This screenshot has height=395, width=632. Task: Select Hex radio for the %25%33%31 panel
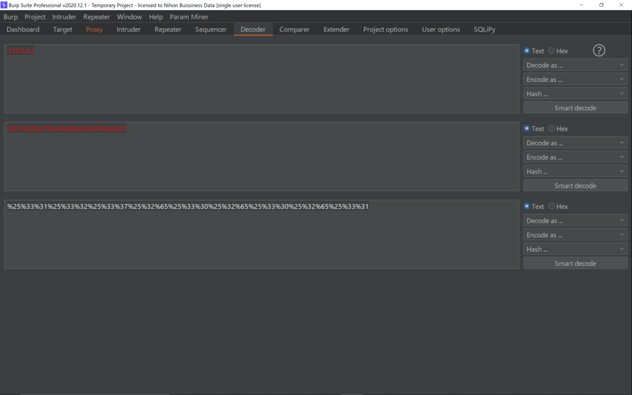pos(551,206)
